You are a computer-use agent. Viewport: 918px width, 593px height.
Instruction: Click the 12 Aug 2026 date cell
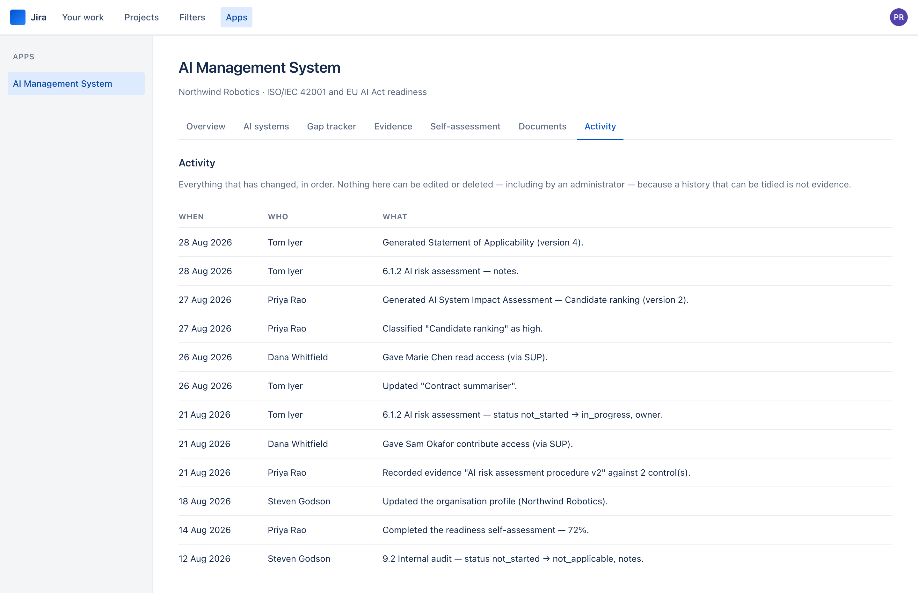pyautogui.click(x=204, y=559)
